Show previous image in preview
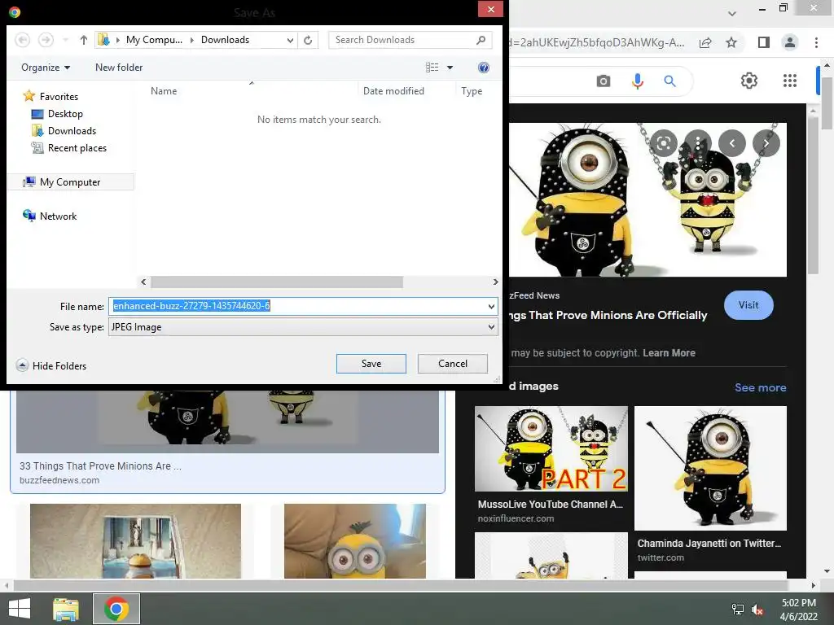Screen dimensions: 834x625 732,143
